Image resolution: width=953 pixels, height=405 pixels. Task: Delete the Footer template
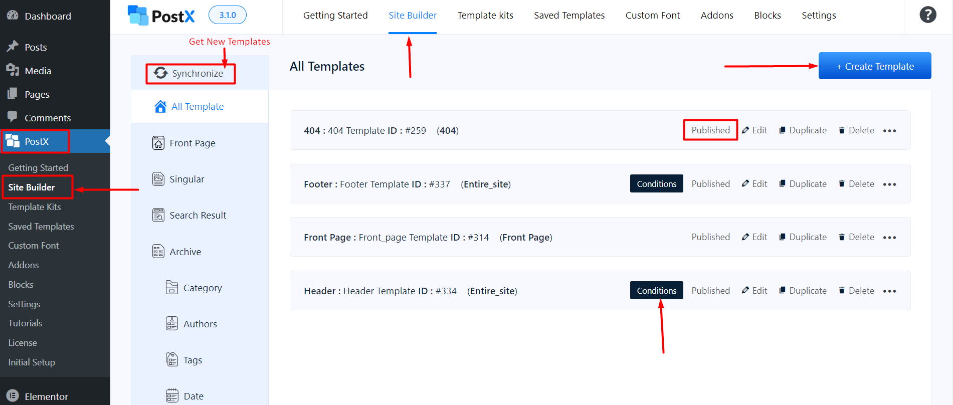coord(856,184)
